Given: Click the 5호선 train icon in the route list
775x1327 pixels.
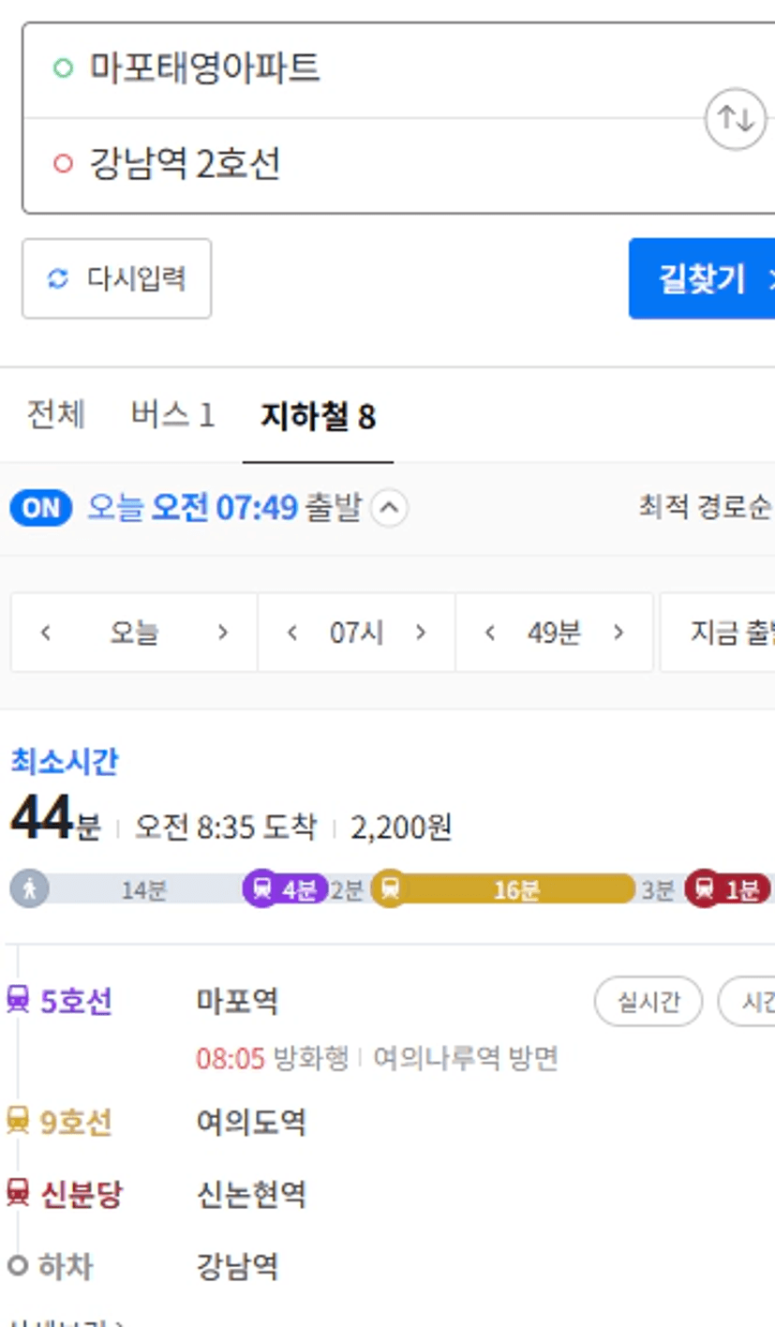Looking at the screenshot, I should 18,1000.
